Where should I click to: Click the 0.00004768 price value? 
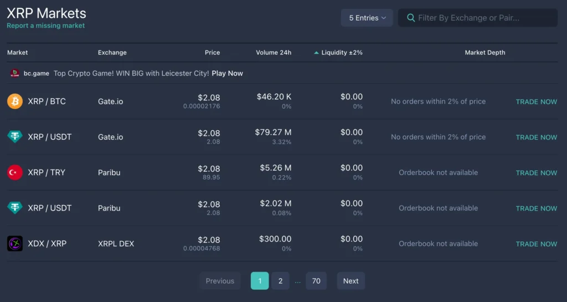coord(202,248)
